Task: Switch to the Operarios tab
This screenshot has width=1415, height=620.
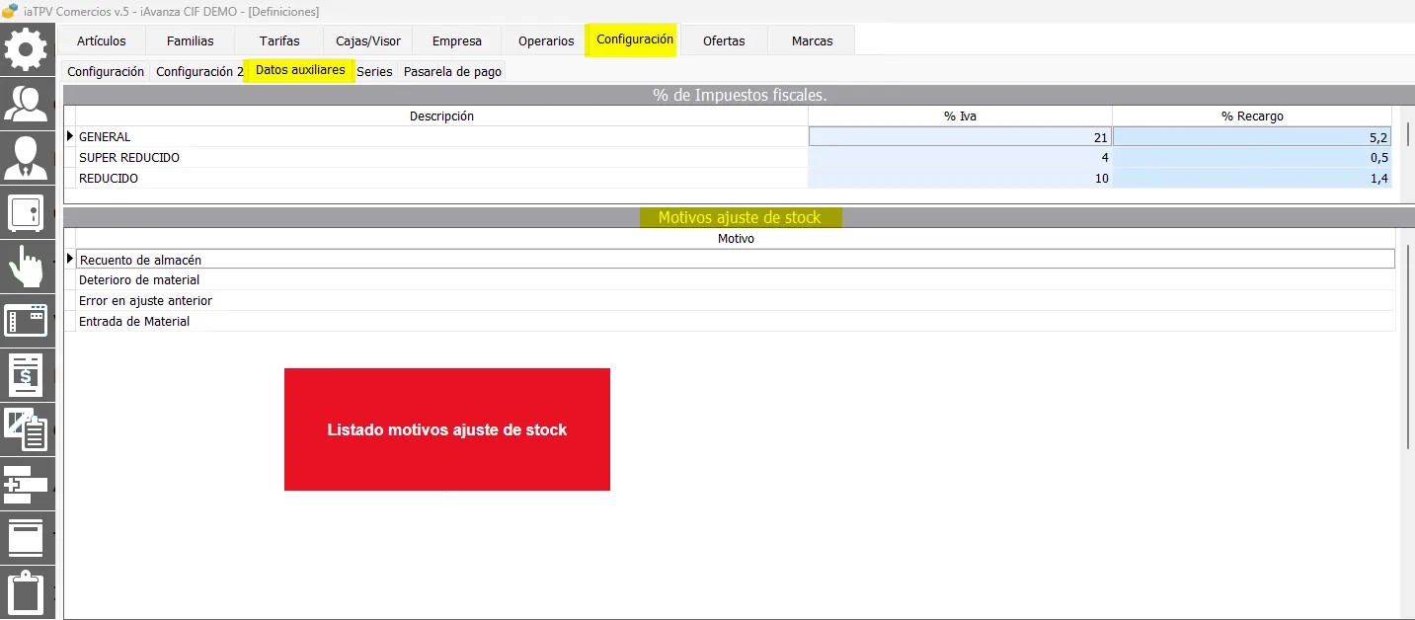Action: coord(546,41)
